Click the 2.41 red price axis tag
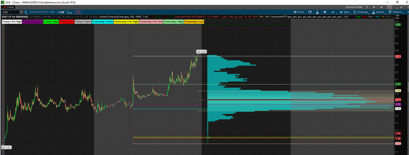Image resolution: width=409 pixels, height=155 pixels. pos(397,56)
